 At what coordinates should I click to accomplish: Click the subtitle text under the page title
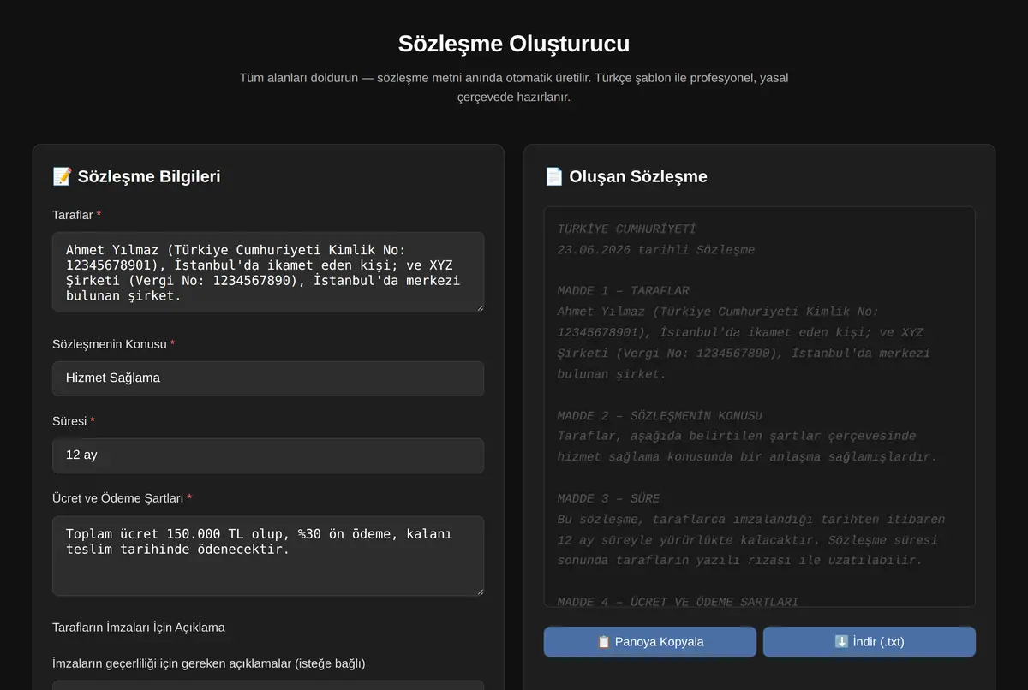pyautogui.click(x=514, y=87)
